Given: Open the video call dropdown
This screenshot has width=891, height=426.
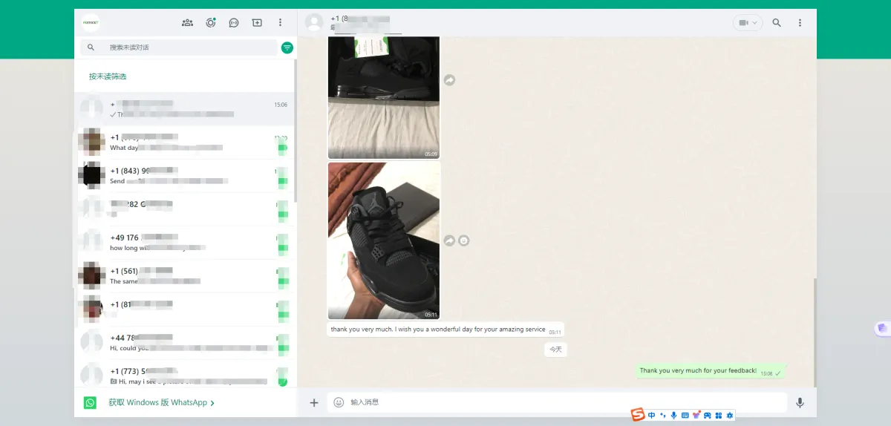Looking at the screenshot, I should [748, 23].
